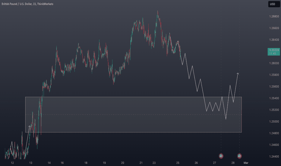Click date label 16 on time axis
This screenshot has width=281, height=166.
[x=62, y=163]
